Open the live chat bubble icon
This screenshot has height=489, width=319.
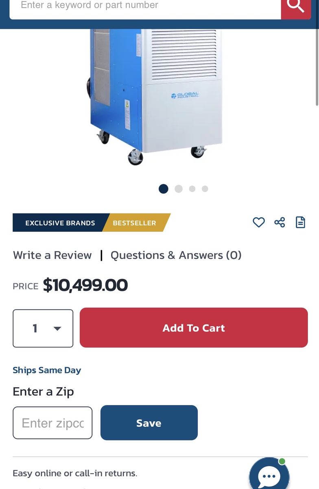pos(269,475)
